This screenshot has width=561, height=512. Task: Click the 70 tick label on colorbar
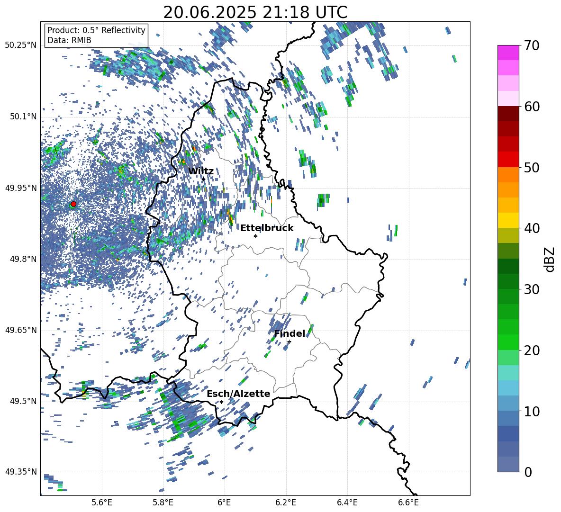point(531,45)
